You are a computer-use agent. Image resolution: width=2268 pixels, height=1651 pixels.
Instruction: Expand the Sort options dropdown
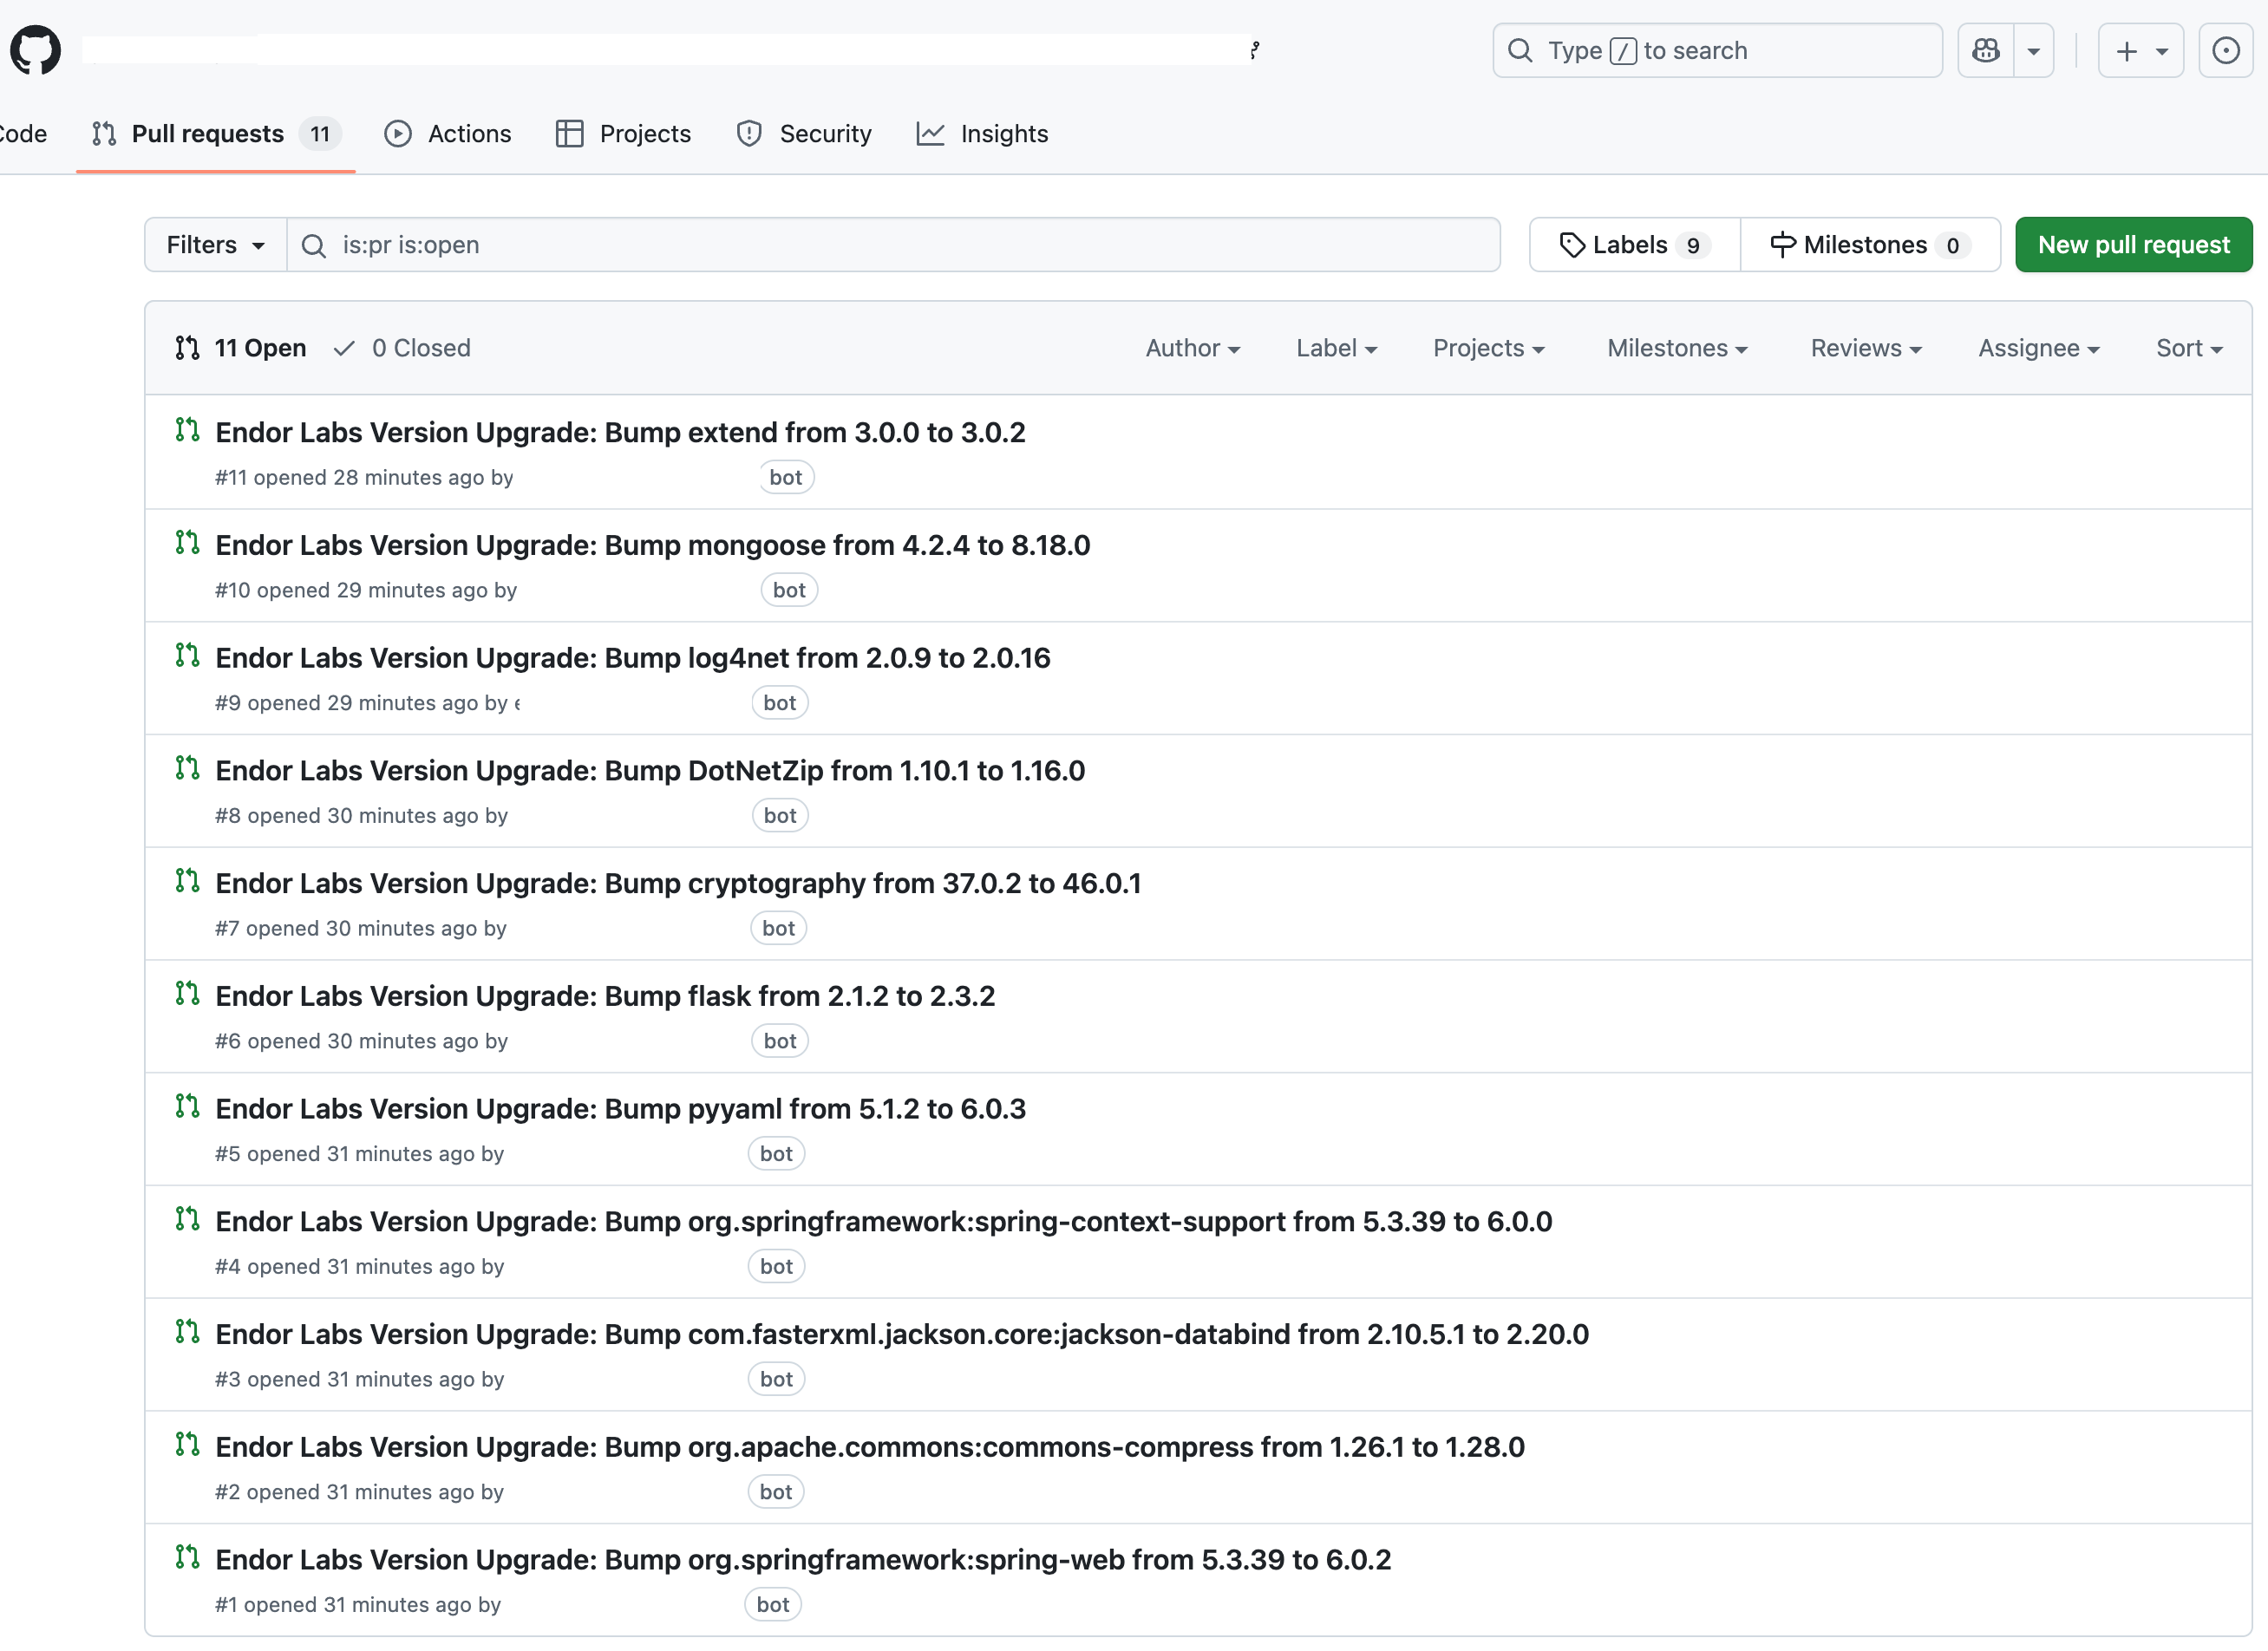click(x=2189, y=348)
